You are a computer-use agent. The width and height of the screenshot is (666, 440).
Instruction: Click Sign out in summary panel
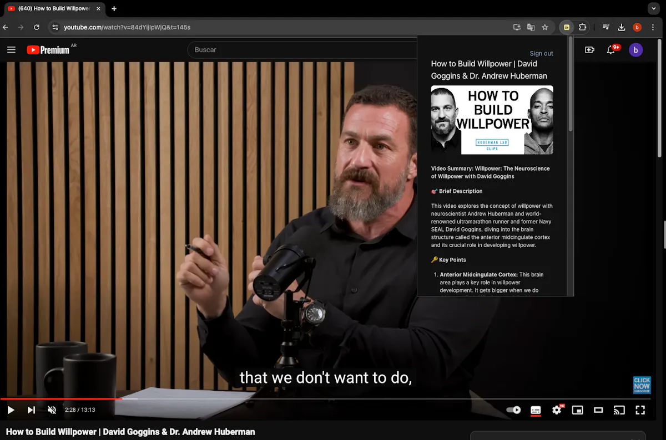pyautogui.click(x=541, y=53)
